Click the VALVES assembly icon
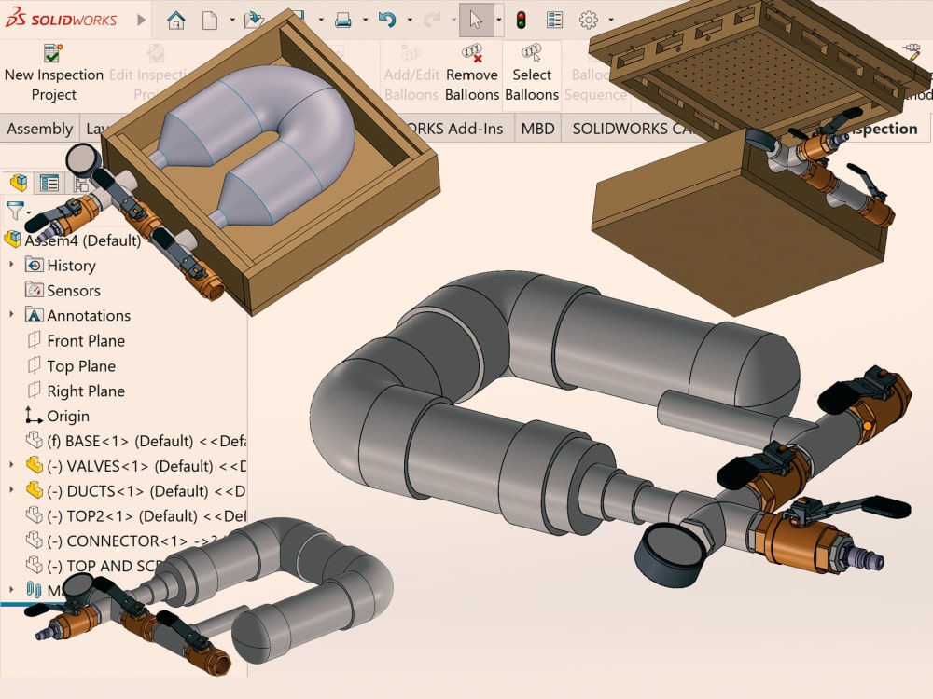The width and height of the screenshot is (933, 699). 34,465
